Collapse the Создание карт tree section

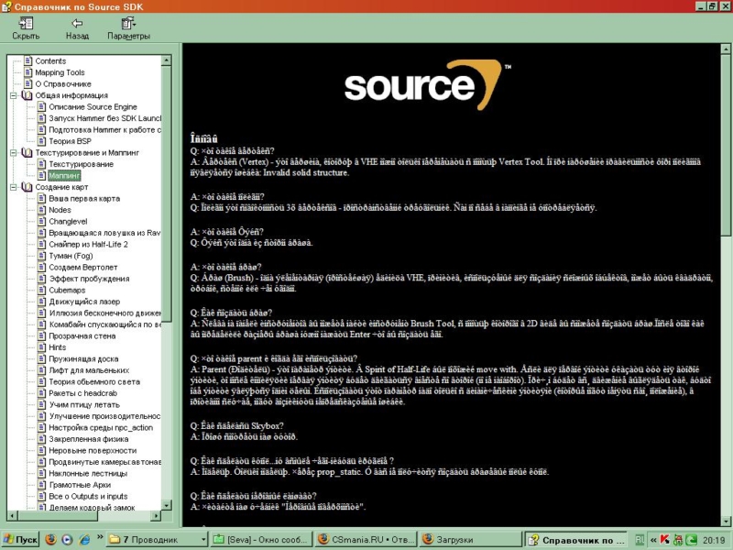[13, 187]
